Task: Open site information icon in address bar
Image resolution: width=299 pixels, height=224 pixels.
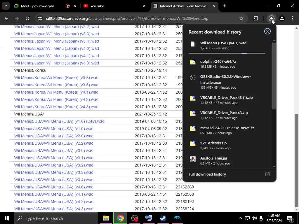Action: 40,18
